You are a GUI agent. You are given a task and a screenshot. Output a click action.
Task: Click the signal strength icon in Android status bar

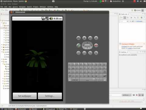pos(47,19)
